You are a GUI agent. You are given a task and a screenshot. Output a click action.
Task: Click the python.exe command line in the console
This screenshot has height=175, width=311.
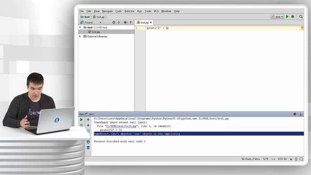[161, 119]
